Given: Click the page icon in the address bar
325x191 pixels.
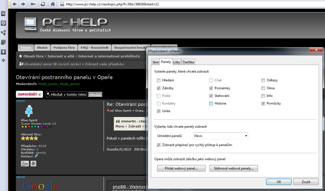Looking at the screenshot, I should click(x=62, y=4).
